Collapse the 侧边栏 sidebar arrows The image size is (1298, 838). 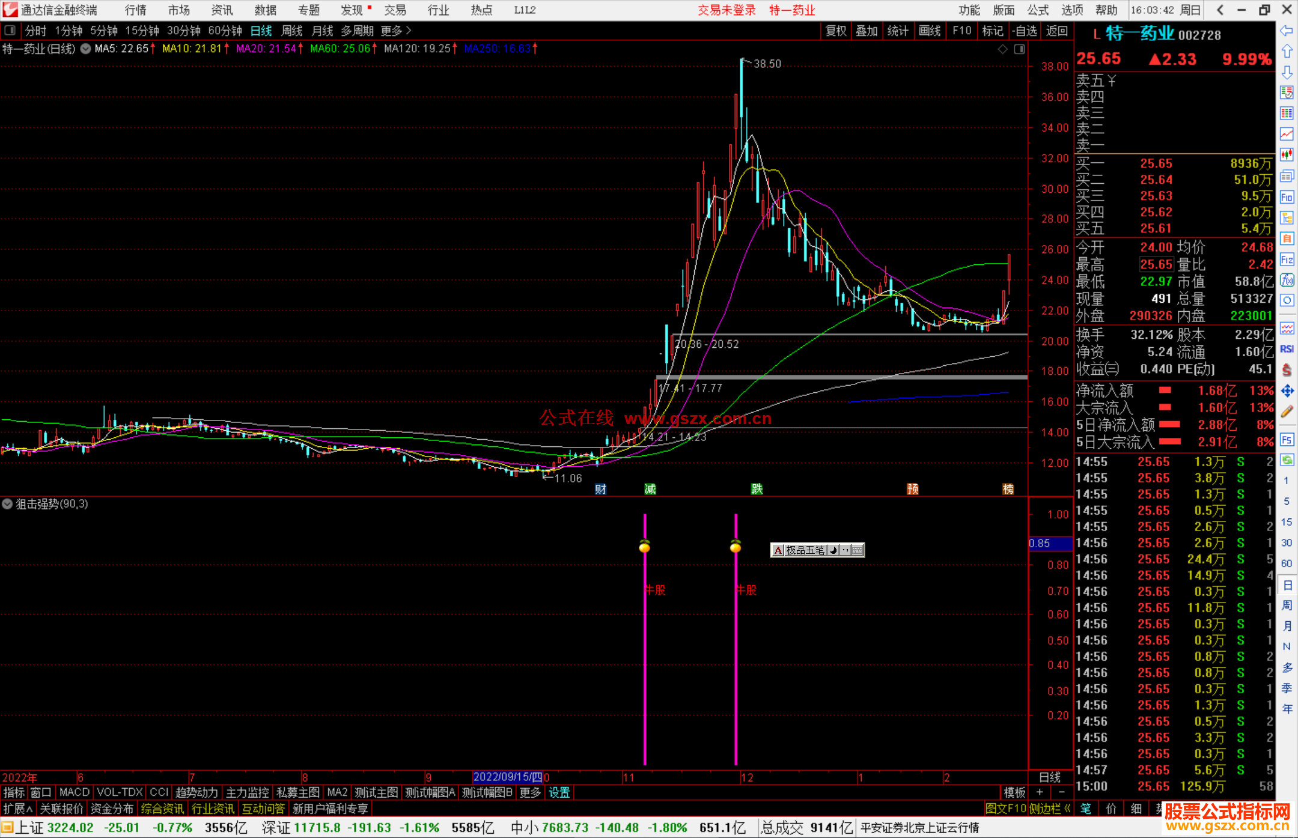point(1067,809)
